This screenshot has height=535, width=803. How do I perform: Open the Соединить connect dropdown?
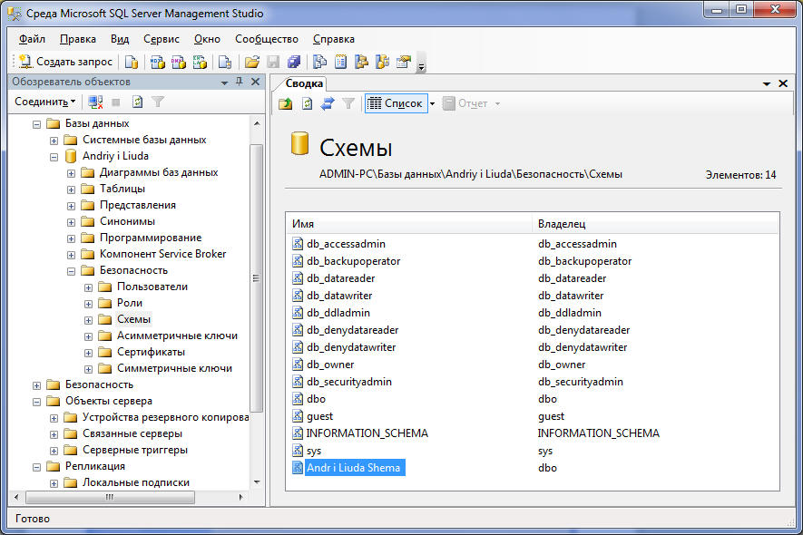coord(45,102)
